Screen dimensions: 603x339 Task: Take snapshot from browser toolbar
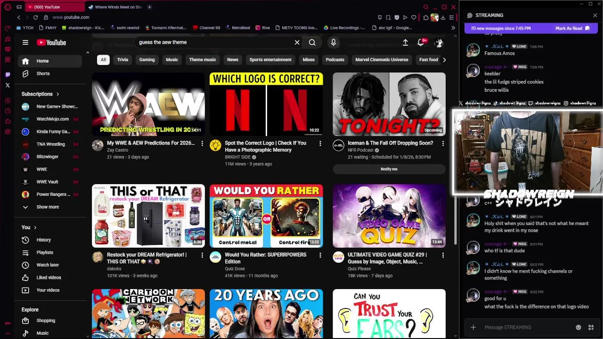(388, 17)
